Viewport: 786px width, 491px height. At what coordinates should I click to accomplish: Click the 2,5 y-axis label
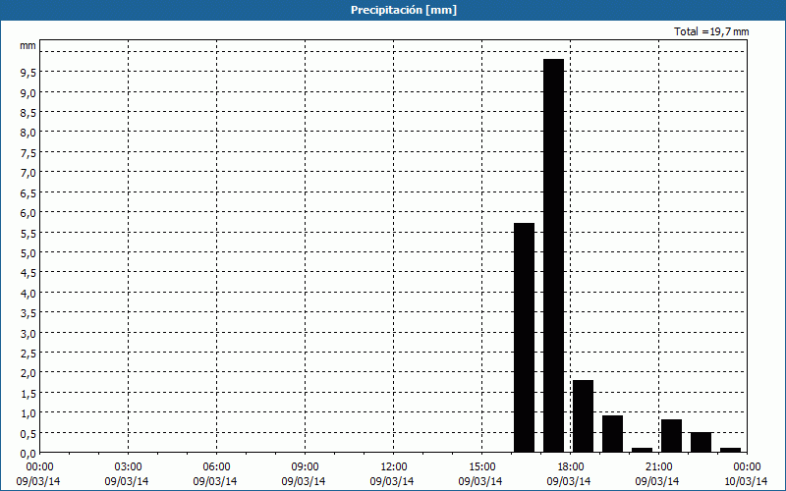click(x=28, y=354)
